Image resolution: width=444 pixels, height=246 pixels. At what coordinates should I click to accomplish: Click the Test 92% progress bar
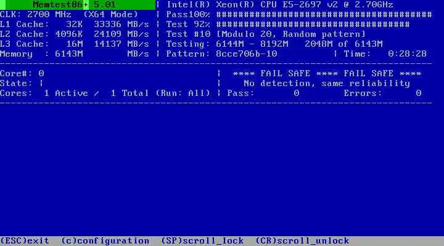[313, 24]
